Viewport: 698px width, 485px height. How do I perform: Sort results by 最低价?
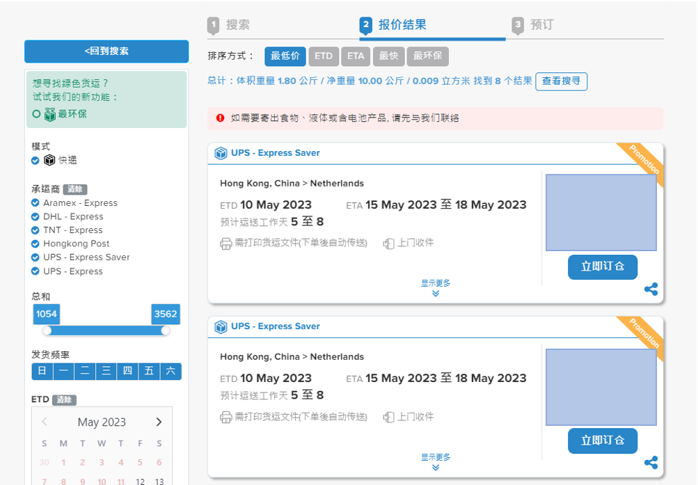point(285,56)
